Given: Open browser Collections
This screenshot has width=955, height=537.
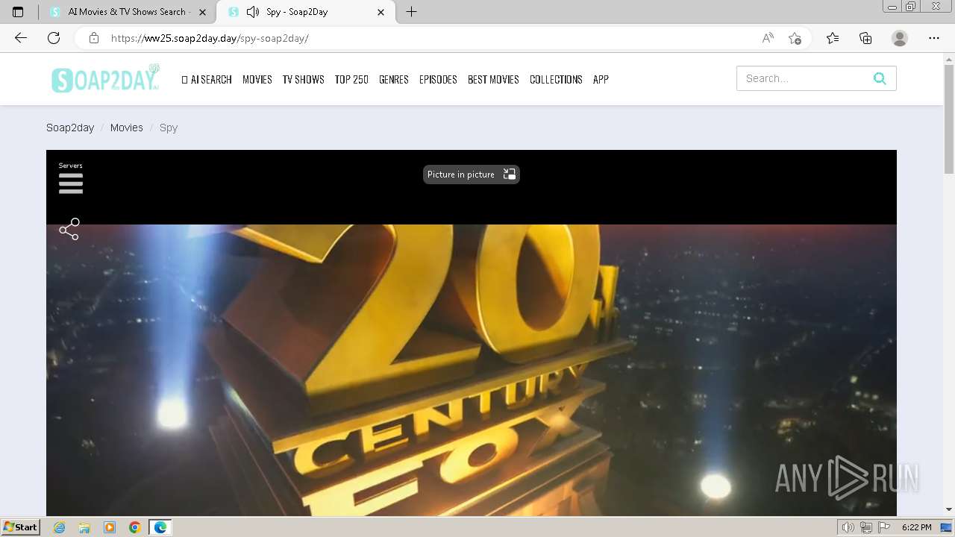Looking at the screenshot, I should point(865,38).
